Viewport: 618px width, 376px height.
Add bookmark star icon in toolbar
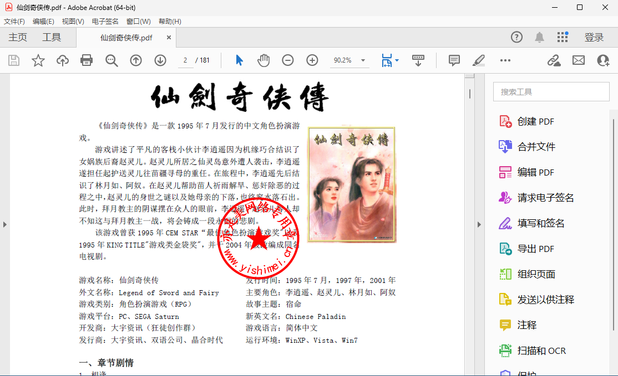[38, 60]
